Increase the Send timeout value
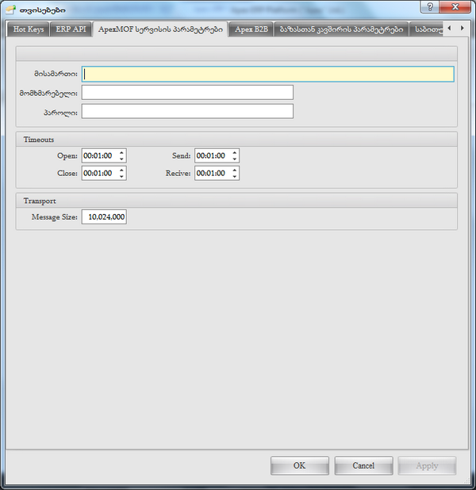This screenshot has width=476, height=490. click(x=234, y=152)
